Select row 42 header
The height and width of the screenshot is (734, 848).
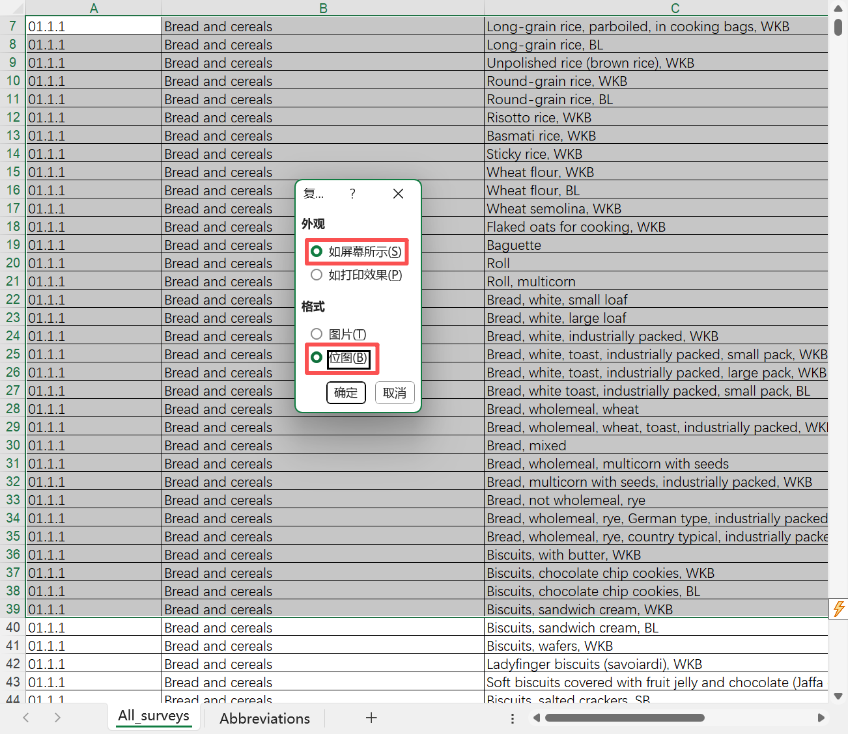pos(12,664)
